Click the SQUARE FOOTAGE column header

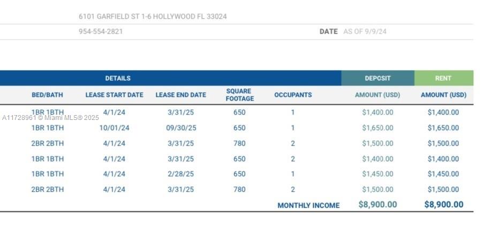tap(239, 95)
